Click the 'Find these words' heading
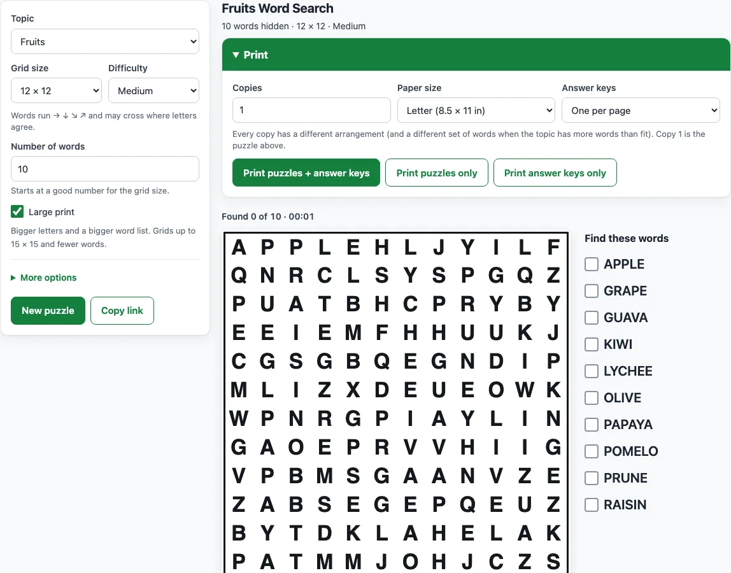731x573 pixels. coord(627,238)
